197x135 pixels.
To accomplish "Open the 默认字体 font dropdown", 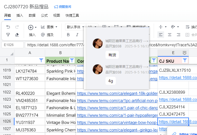I will pos(75,27).
